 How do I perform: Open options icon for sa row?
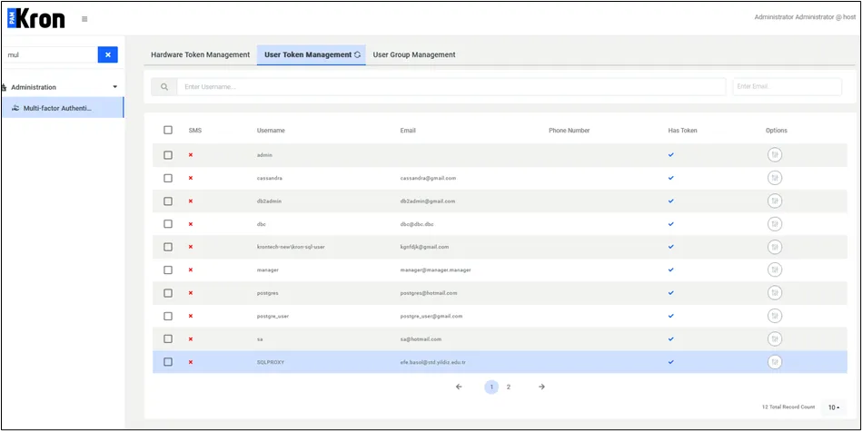click(775, 339)
